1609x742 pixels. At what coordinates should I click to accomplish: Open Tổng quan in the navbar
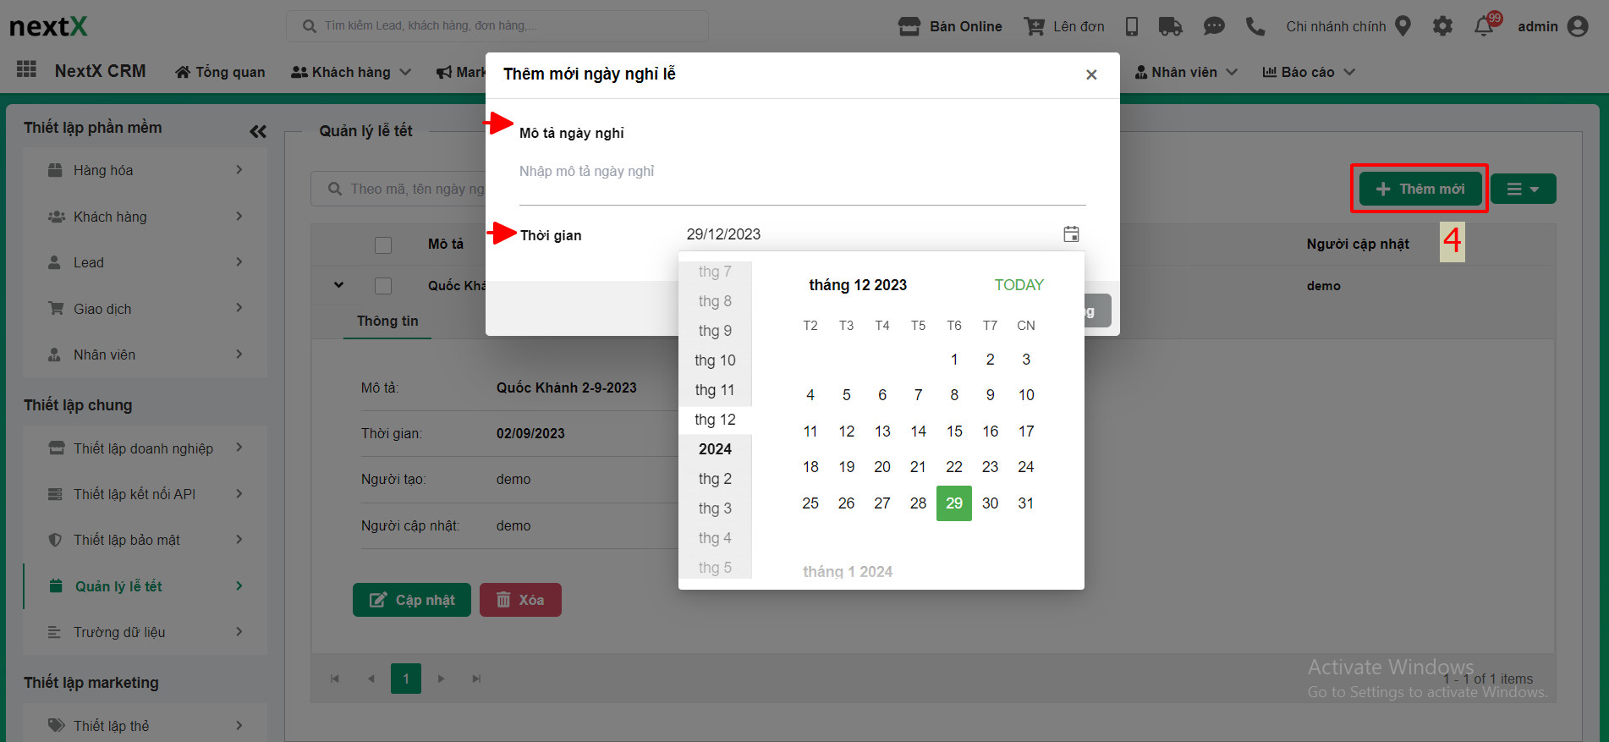(x=220, y=72)
